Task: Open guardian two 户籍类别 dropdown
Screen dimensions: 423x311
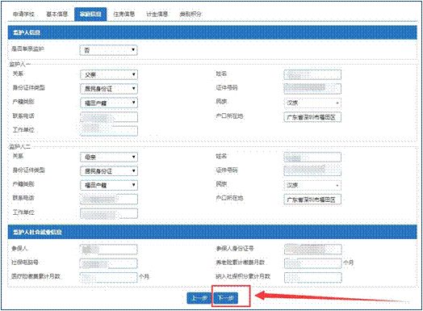Action: coord(109,185)
